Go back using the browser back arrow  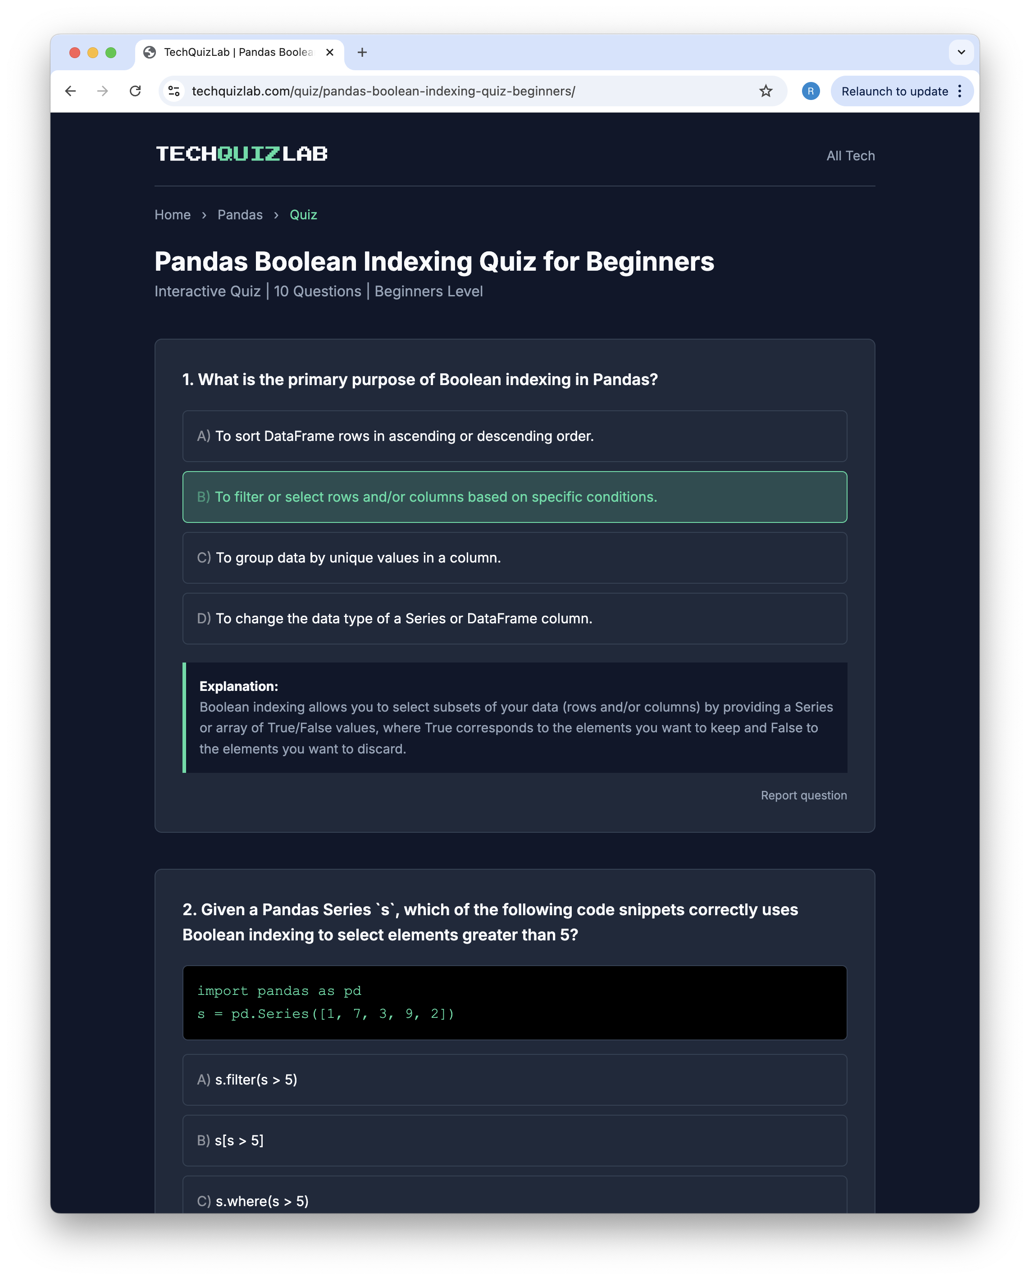pyautogui.click(x=71, y=91)
